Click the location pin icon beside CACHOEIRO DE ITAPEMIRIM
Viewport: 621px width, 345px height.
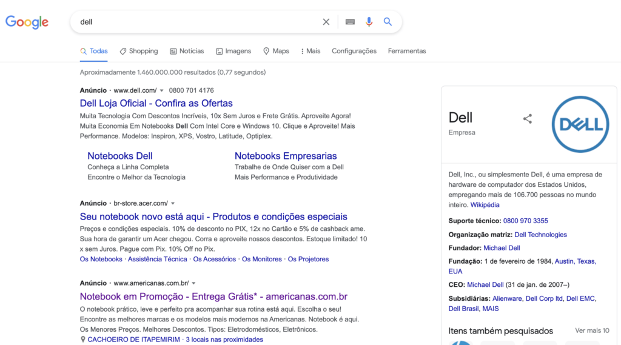coord(82,340)
